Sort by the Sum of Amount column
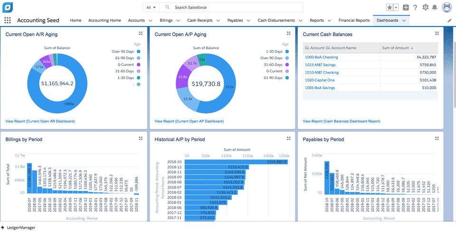The width and height of the screenshot is (456, 233). tap(409, 48)
